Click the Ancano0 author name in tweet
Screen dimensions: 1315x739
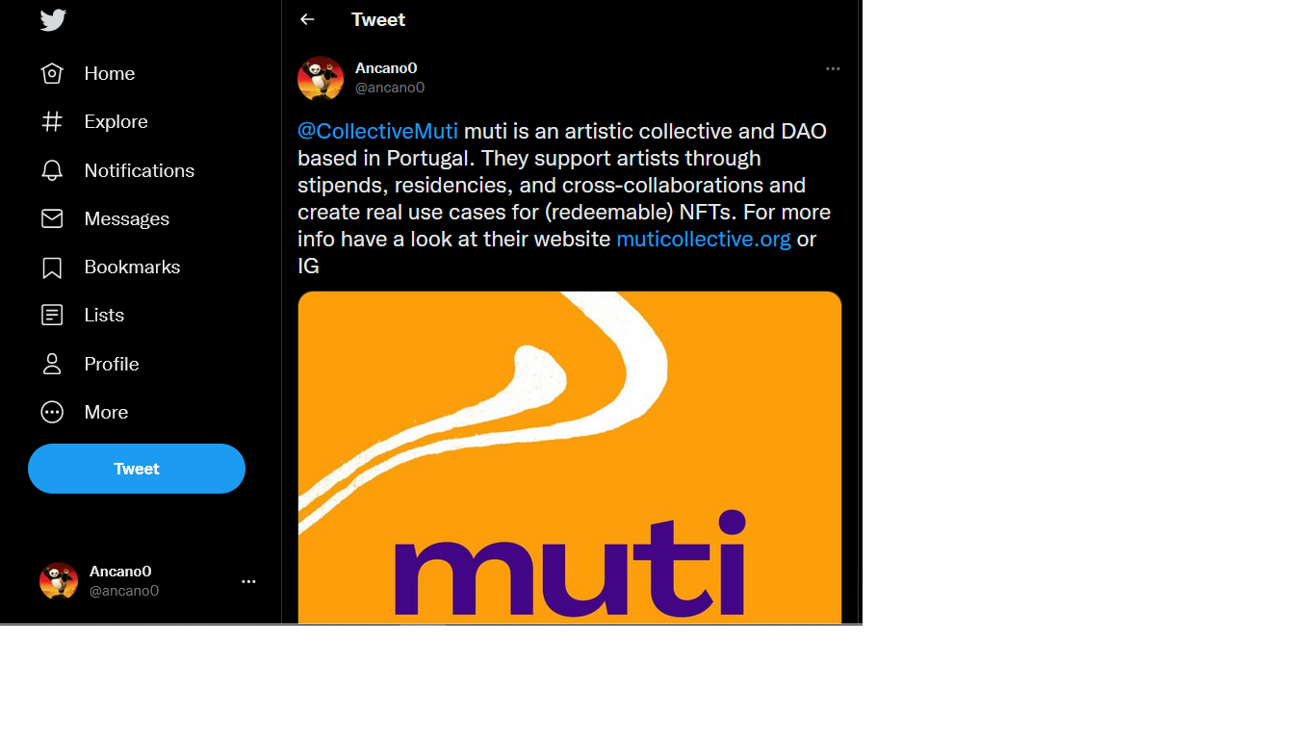[386, 68]
